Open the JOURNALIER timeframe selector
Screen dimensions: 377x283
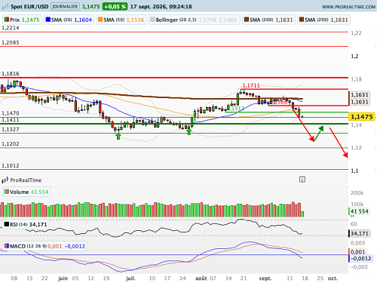click(65, 6)
